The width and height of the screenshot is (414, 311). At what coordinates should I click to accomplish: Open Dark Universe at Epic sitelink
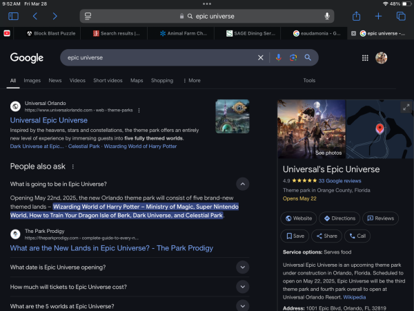point(37,147)
